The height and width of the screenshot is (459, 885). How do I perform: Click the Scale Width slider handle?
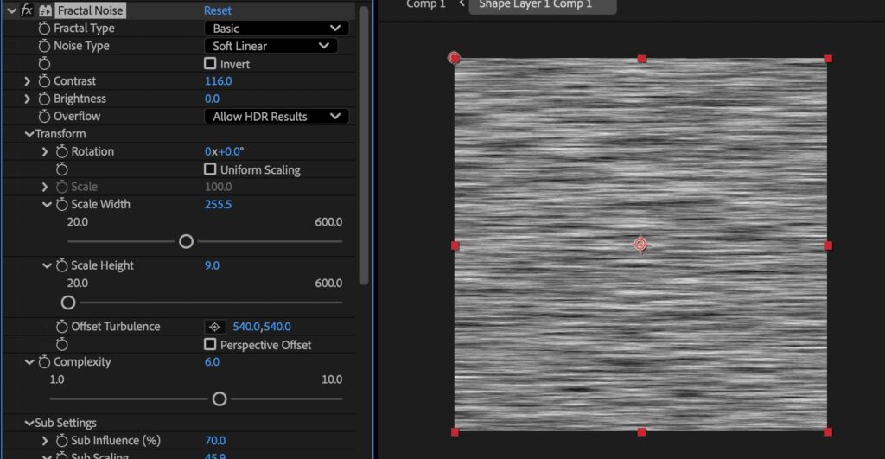186,242
